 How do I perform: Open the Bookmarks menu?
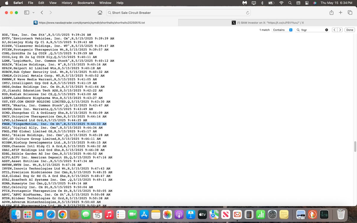click(86, 3)
